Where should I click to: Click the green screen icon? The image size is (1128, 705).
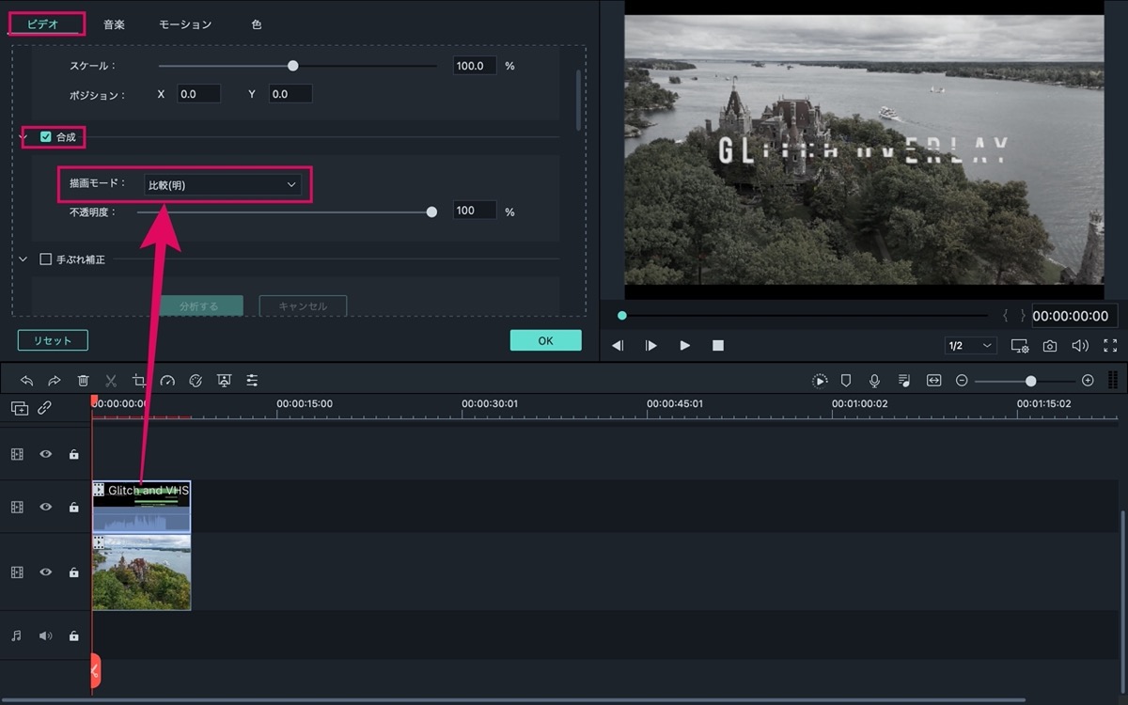pos(224,381)
